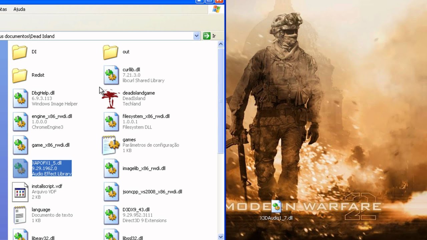Click the folder name Redist
Viewport: 427px width, 240px height.
38,75
